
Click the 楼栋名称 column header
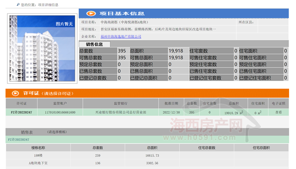(x=38, y=148)
